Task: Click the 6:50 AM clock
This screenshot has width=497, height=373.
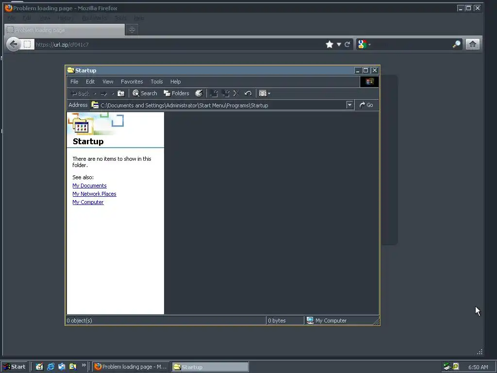Action: pyautogui.click(x=478, y=367)
